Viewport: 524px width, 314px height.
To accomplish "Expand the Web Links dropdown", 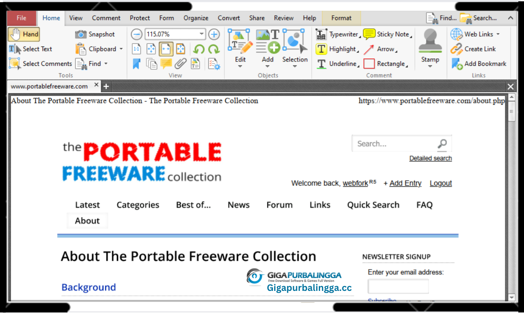I will pyautogui.click(x=498, y=34).
